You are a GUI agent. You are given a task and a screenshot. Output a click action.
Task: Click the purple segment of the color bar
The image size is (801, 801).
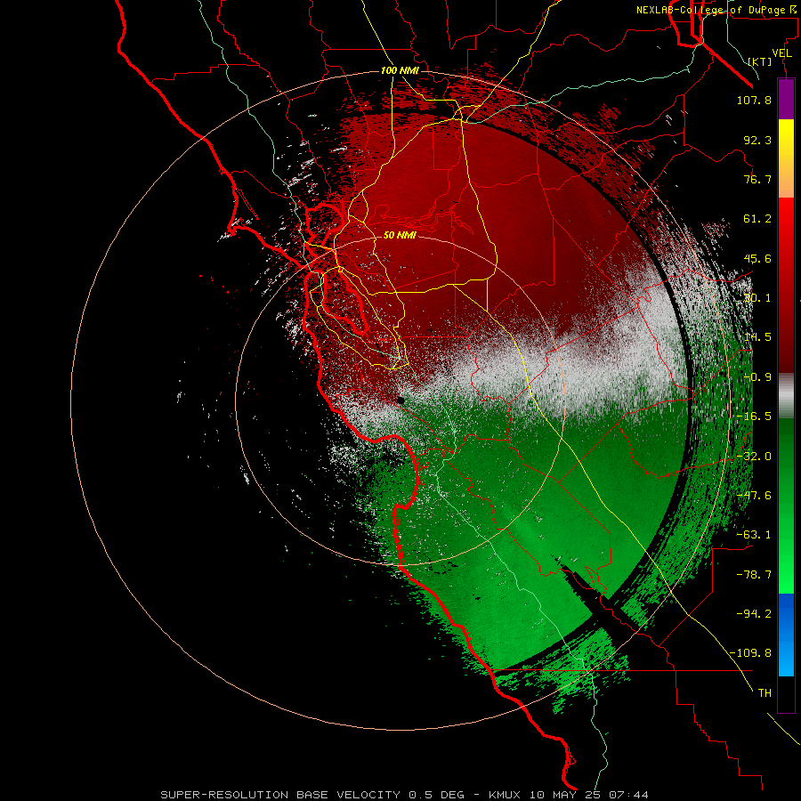[x=786, y=99]
